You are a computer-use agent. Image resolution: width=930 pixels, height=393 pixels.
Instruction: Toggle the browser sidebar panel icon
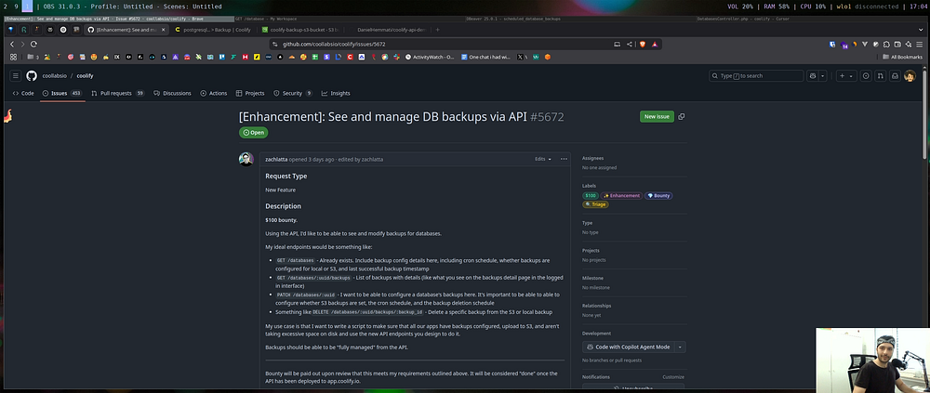pyautogui.click(x=897, y=44)
